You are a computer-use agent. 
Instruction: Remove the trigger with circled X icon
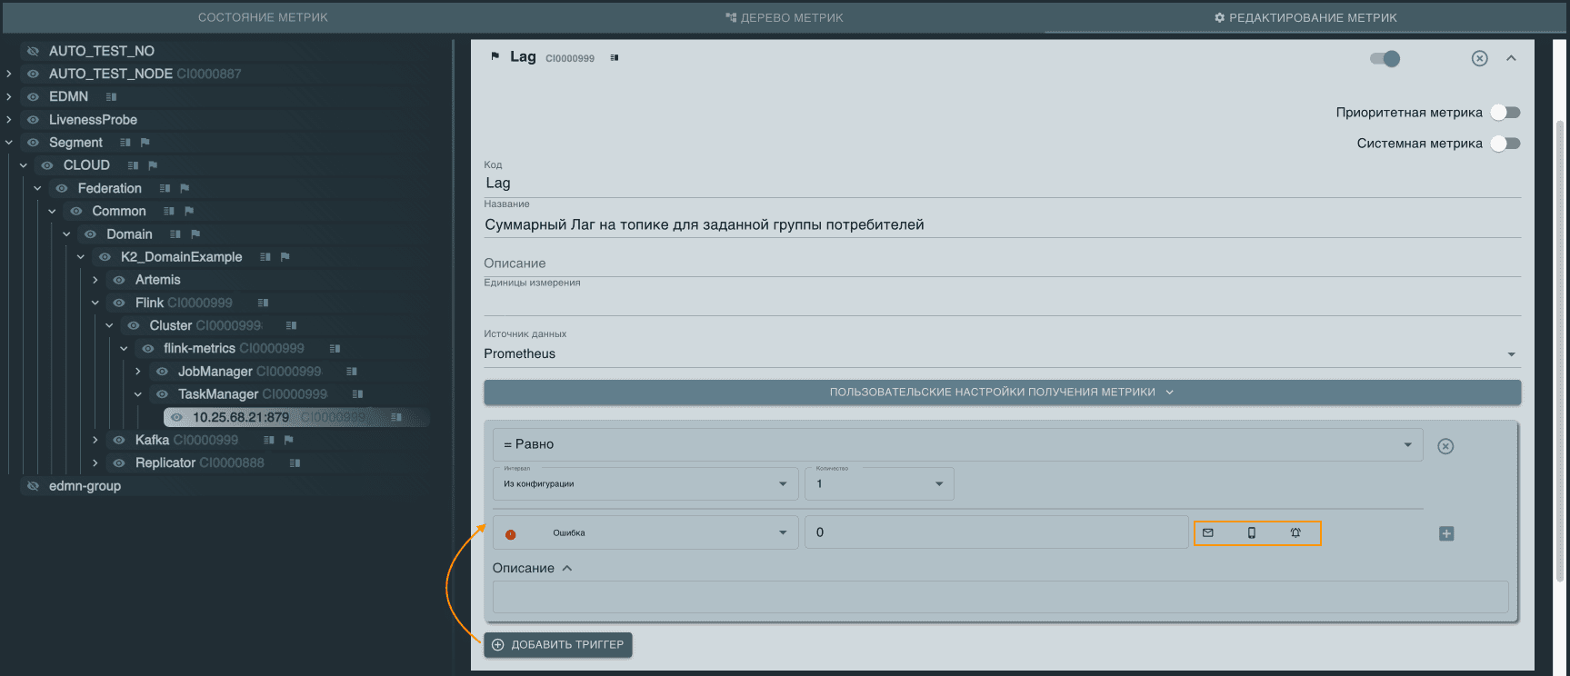click(1445, 446)
